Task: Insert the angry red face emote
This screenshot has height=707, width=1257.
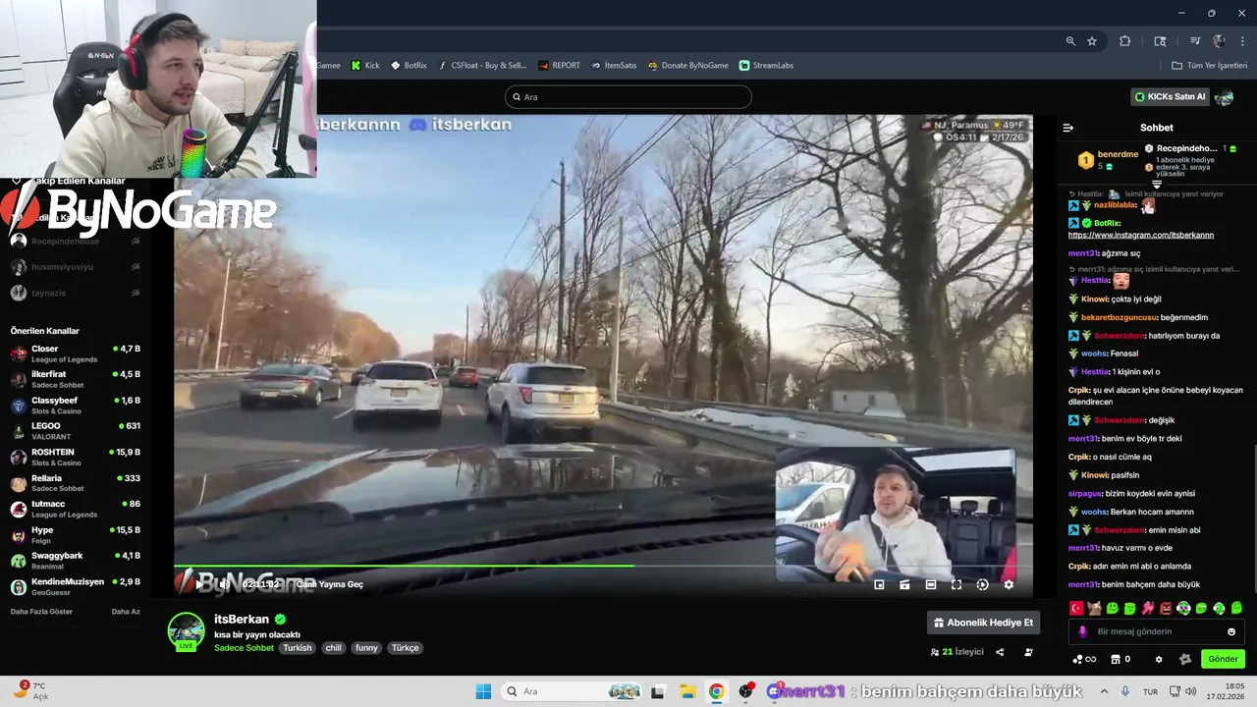Action: (x=1166, y=609)
